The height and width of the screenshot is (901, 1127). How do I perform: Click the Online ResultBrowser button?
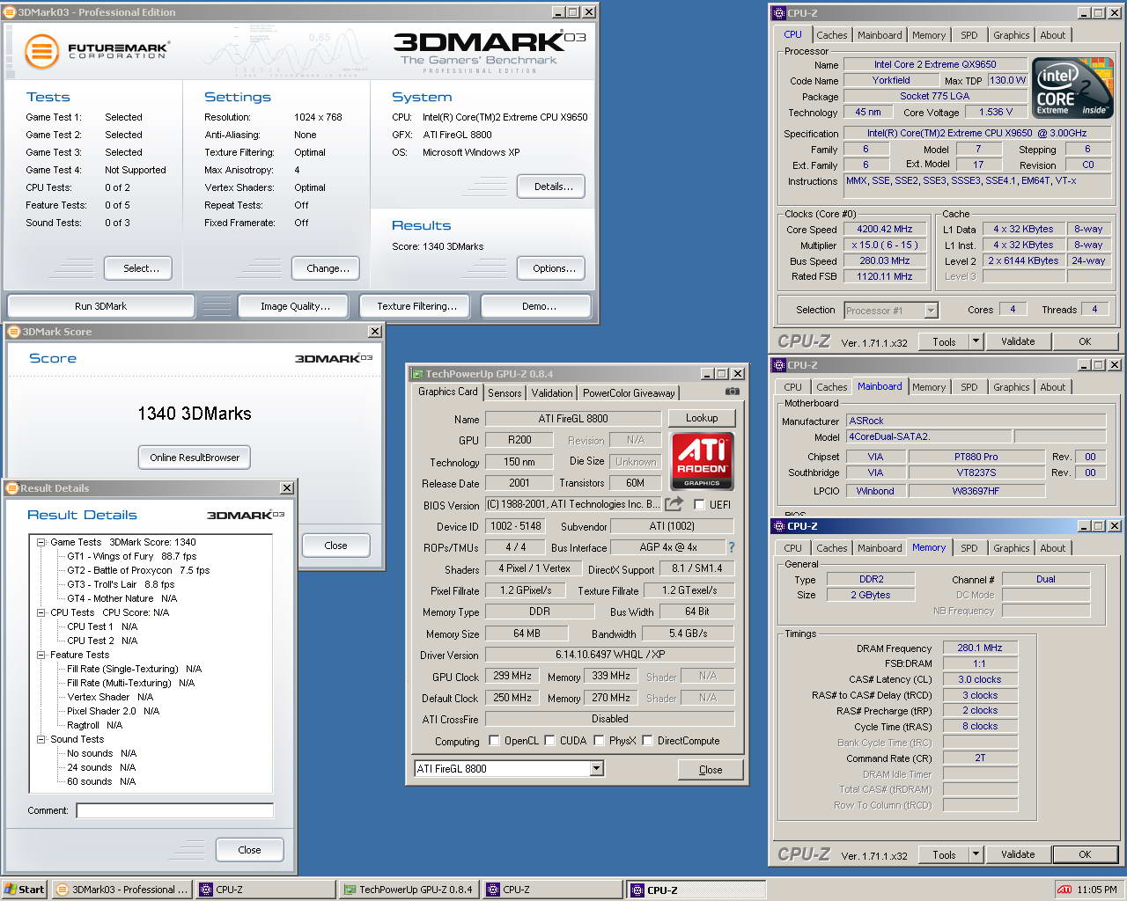coord(195,458)
